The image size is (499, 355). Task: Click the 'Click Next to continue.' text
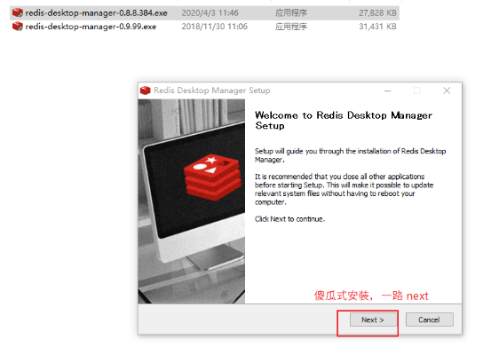point(290,219)
